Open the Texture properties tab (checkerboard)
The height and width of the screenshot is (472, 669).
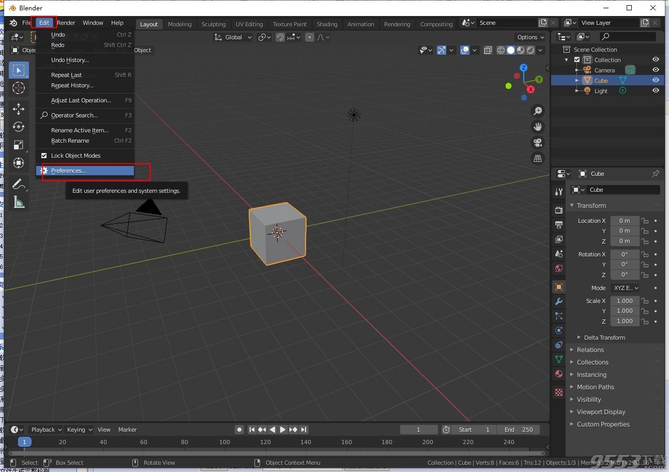coord(559,392)
